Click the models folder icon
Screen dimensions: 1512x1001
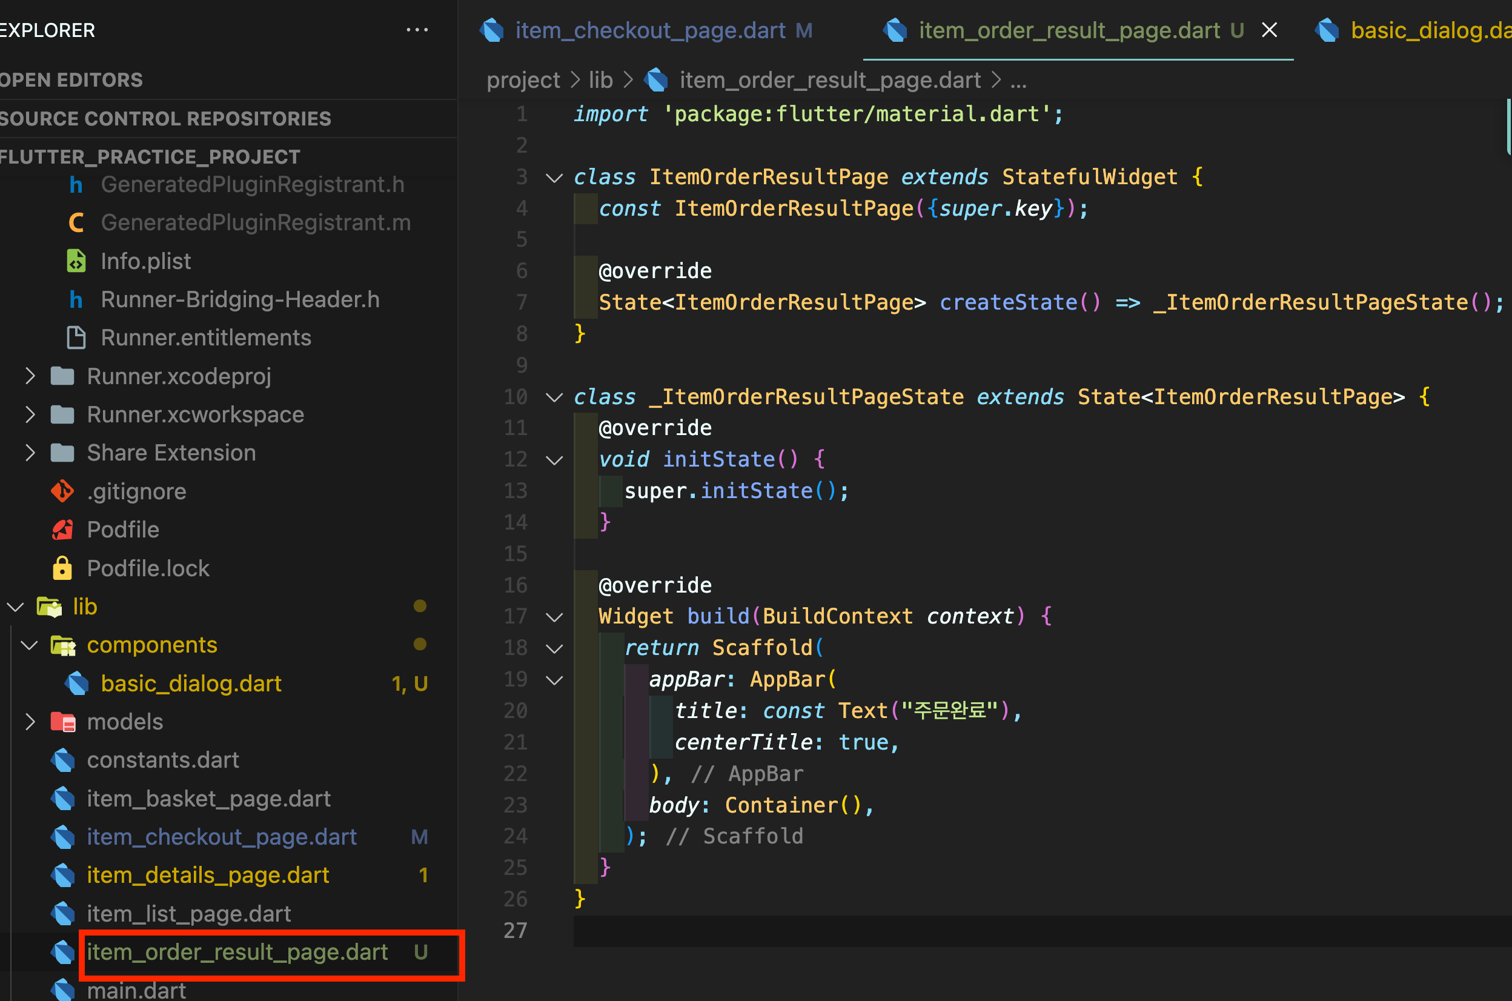pos(62,722)
